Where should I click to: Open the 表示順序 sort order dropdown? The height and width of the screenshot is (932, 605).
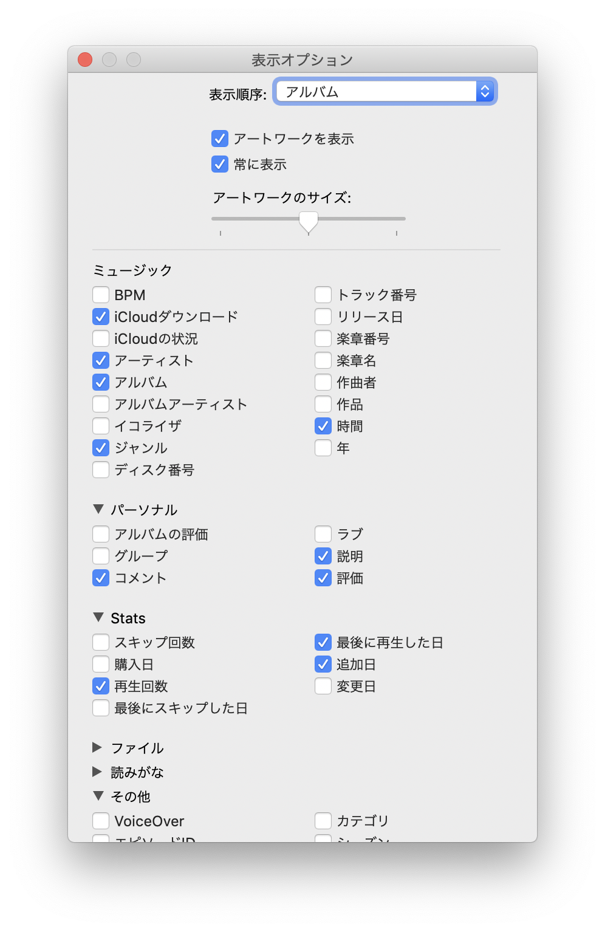[x=384, y=92]
